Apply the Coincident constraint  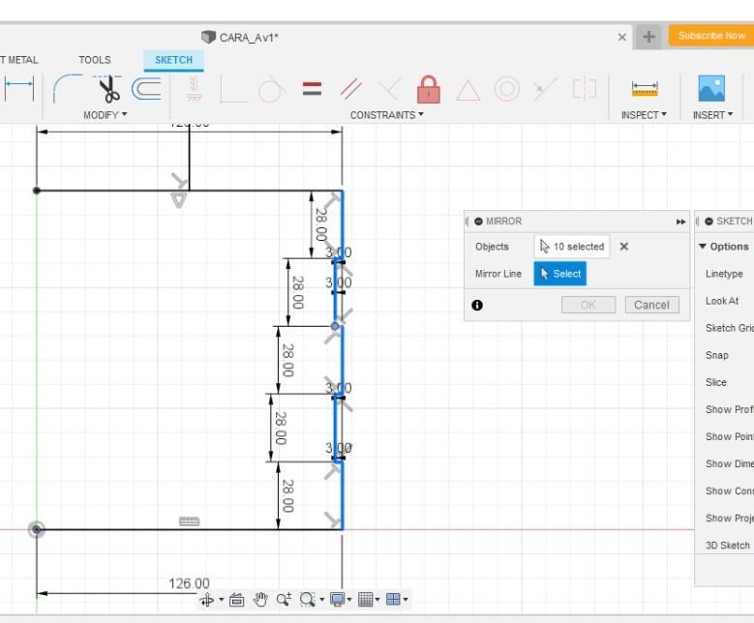[389, 89]
